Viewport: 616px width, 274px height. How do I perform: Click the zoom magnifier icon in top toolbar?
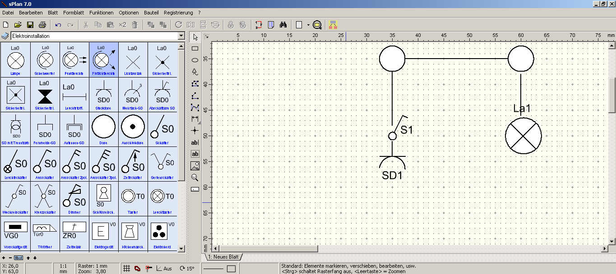(x=317, y=25)
